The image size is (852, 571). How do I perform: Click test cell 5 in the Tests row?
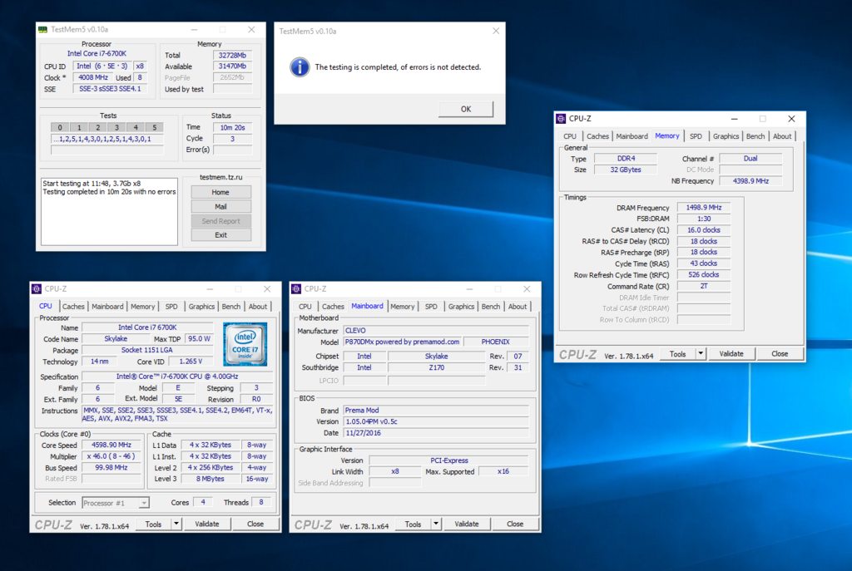(x=154, y=127)
